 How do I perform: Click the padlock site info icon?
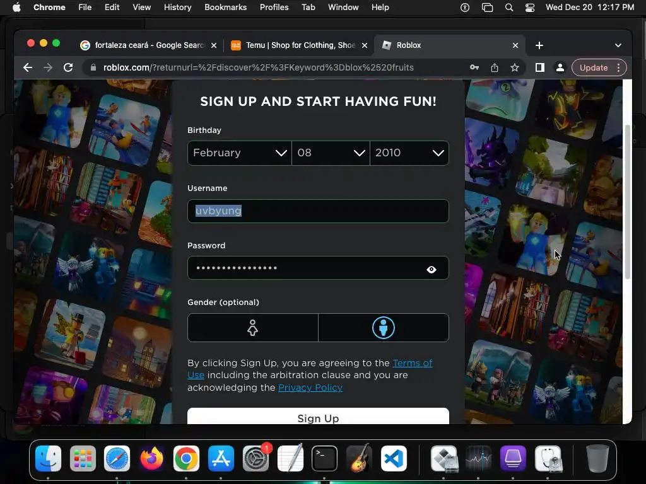point(93,67)
